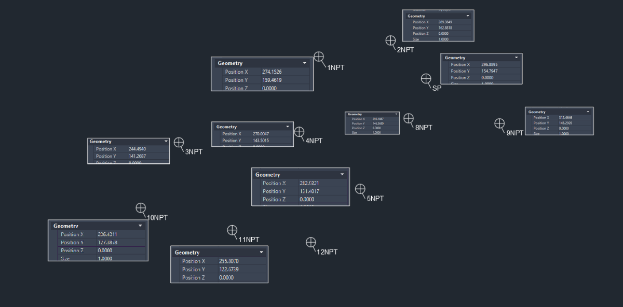
Task: Pick the SP point marker
Action: pyautogui.click(x=426, y=78)
